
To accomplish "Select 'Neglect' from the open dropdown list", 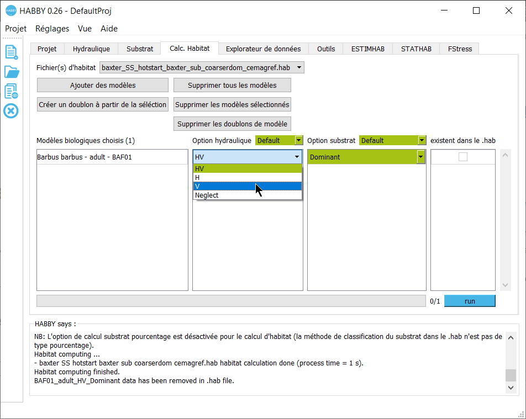I will click(x=247, y=195).
